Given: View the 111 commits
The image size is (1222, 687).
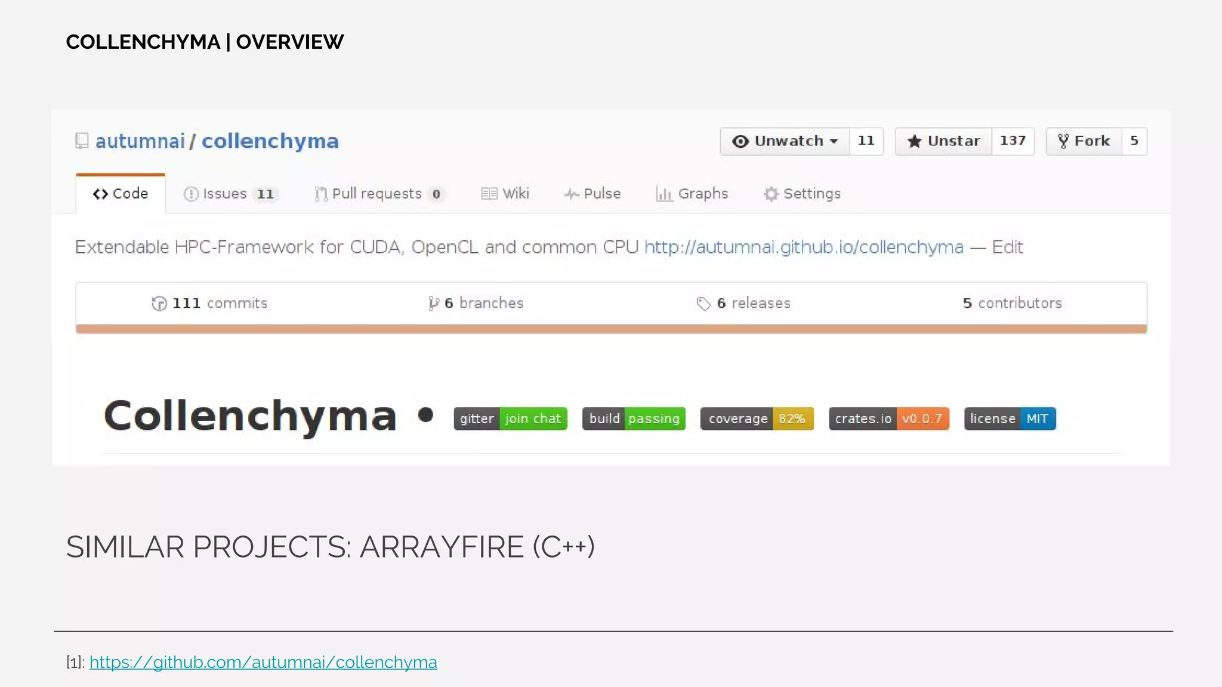Looking at the screenshot, I should (209, 304).
